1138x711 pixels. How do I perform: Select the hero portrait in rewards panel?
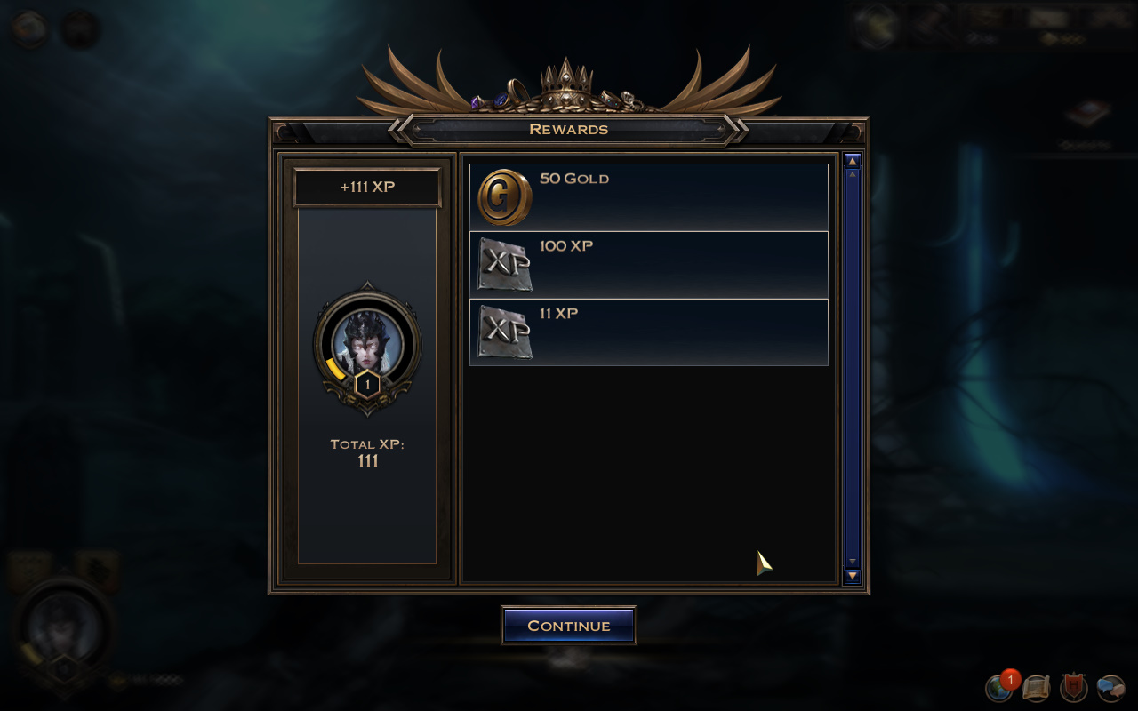point(367,342)
